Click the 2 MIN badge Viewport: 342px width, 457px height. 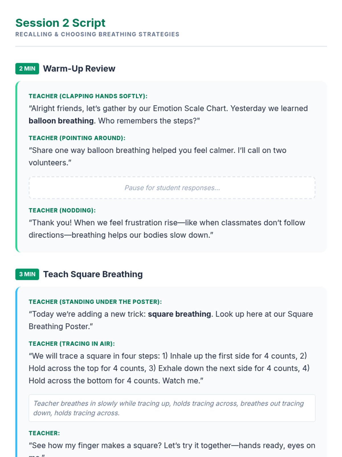(x=27, y=69)
